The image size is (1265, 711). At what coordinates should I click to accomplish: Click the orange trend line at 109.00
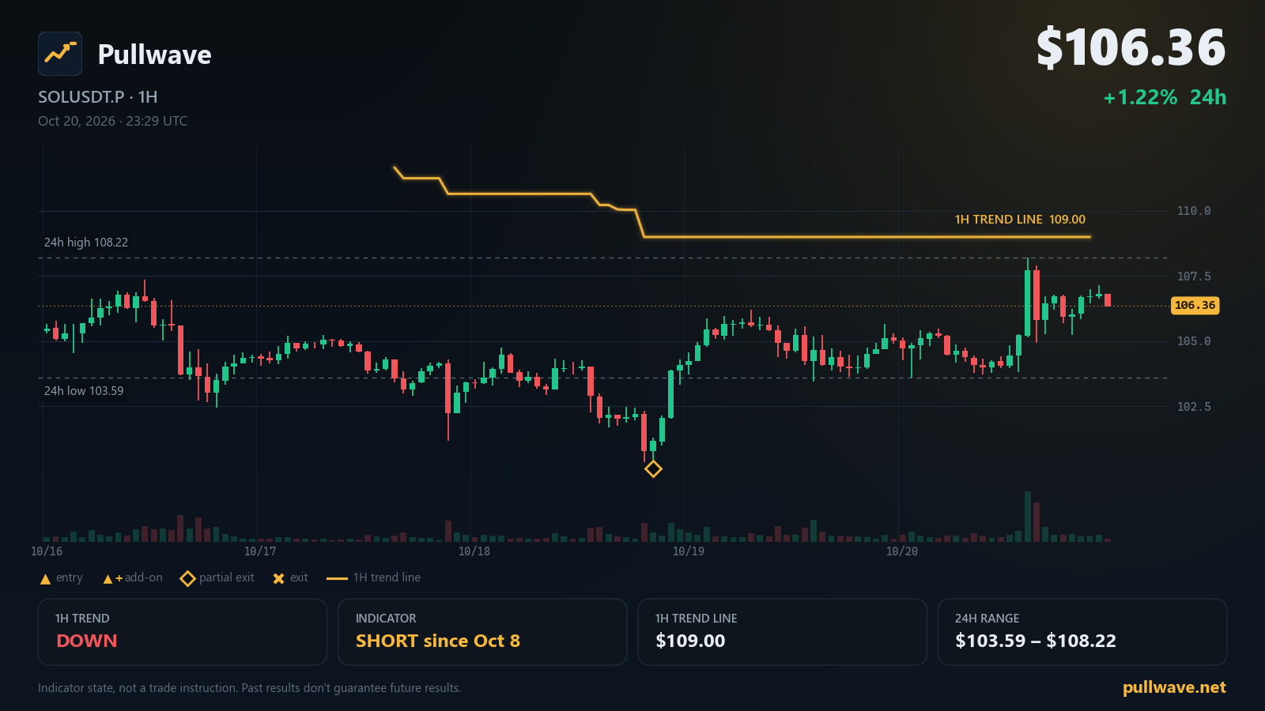[x=867, y=236]
